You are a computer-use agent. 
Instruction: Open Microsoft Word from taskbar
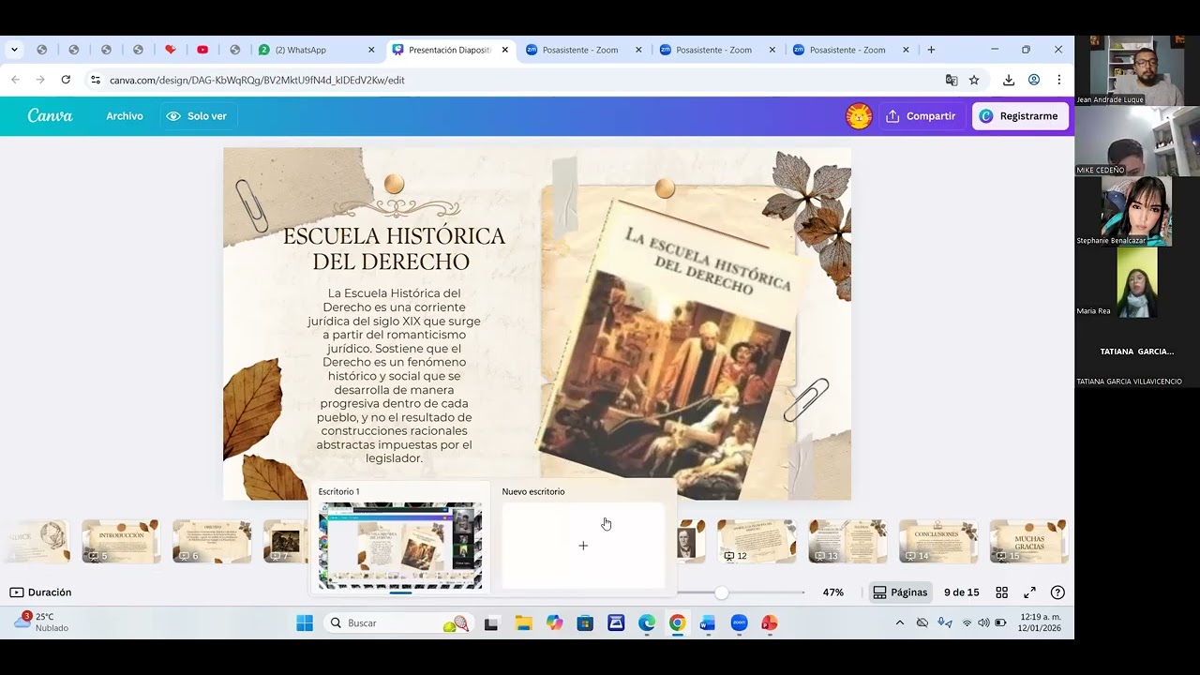(x=707, y=623)
